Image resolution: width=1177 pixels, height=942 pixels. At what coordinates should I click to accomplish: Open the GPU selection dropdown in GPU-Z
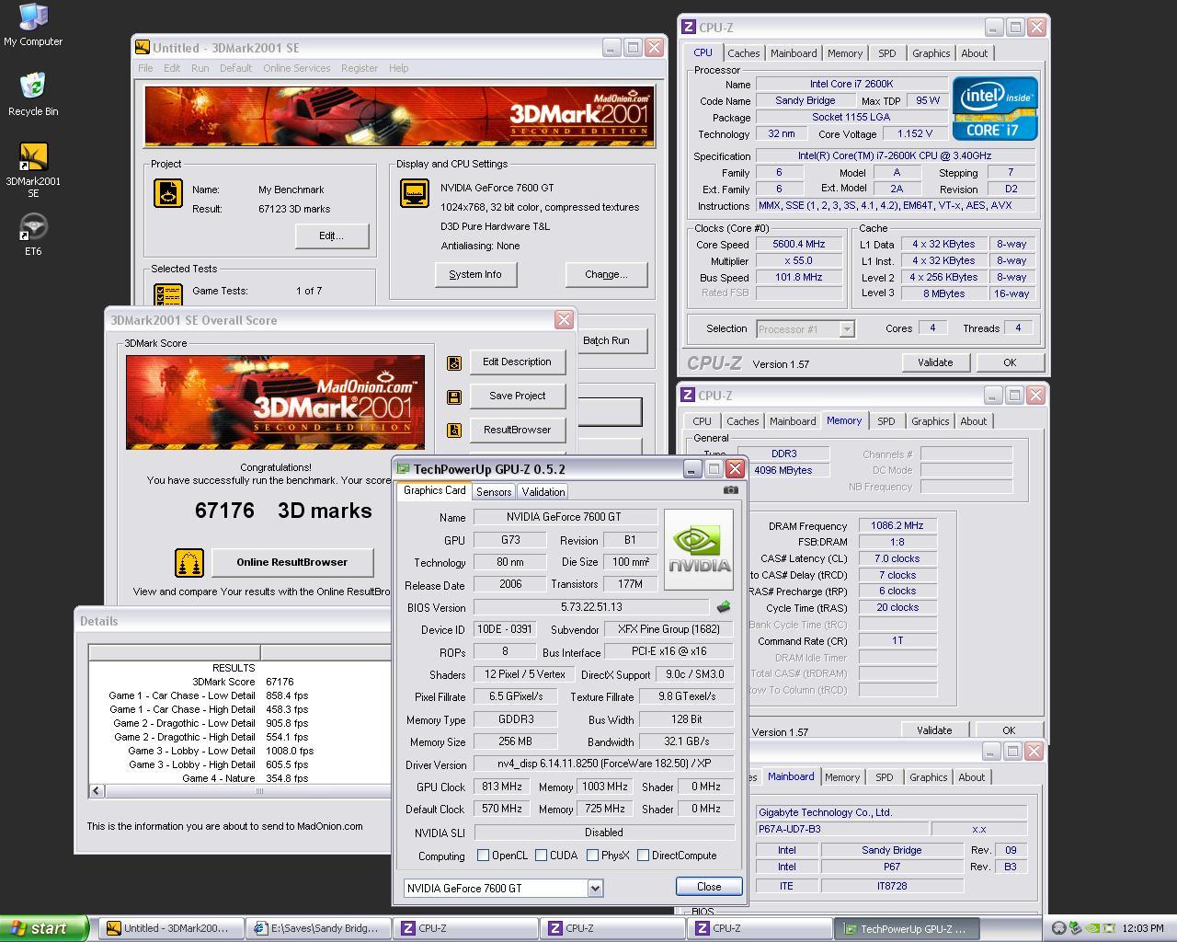click(x=595, y=888)
